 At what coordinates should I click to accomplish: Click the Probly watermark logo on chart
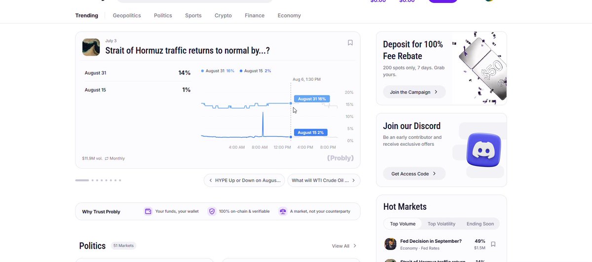point(340,158)
